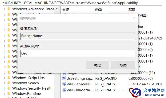Expand the WindowsRuntime node
Viewport: 166px width, 98px height.
[x=5, y=94]
